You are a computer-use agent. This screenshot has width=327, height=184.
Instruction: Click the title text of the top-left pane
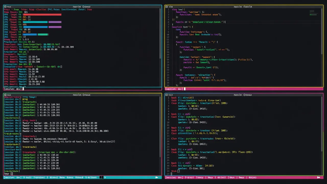pyautogui.click(x=81, y=7)
